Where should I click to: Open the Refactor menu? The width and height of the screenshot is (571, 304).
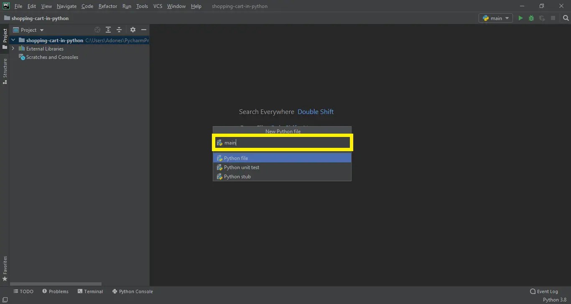point(107,6)
